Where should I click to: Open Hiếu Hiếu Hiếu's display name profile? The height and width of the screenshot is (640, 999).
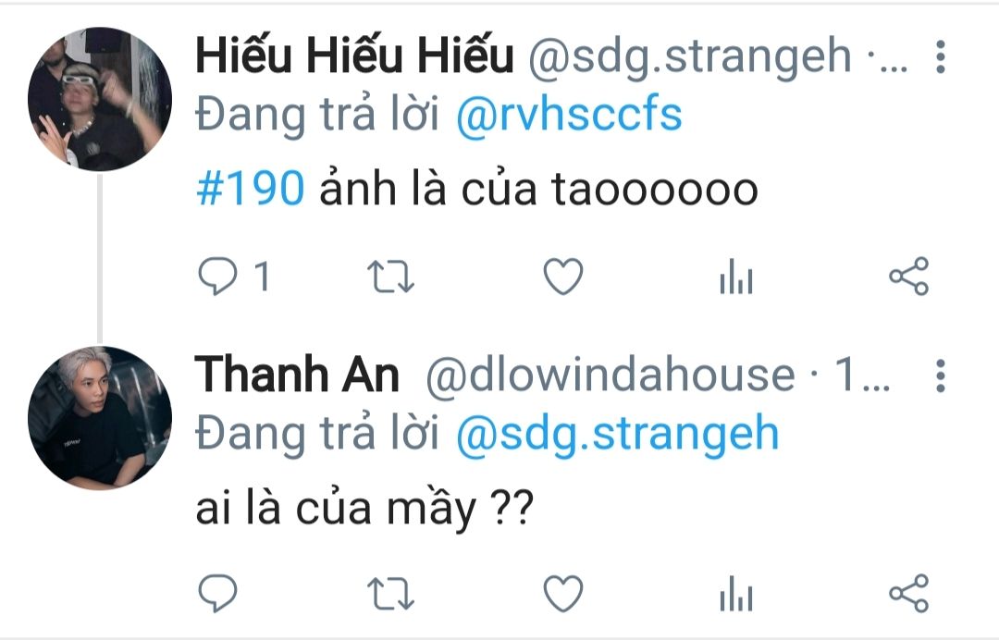[x=354, y=55]
